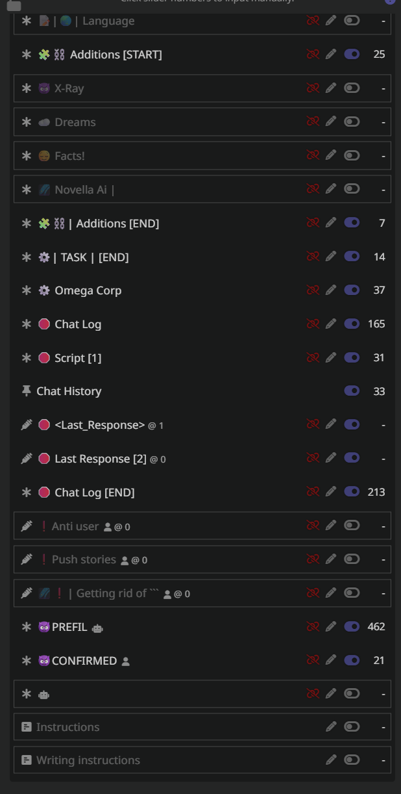
Task: Open editor for Omega Corp prompt
Action: tap(331, 290)
